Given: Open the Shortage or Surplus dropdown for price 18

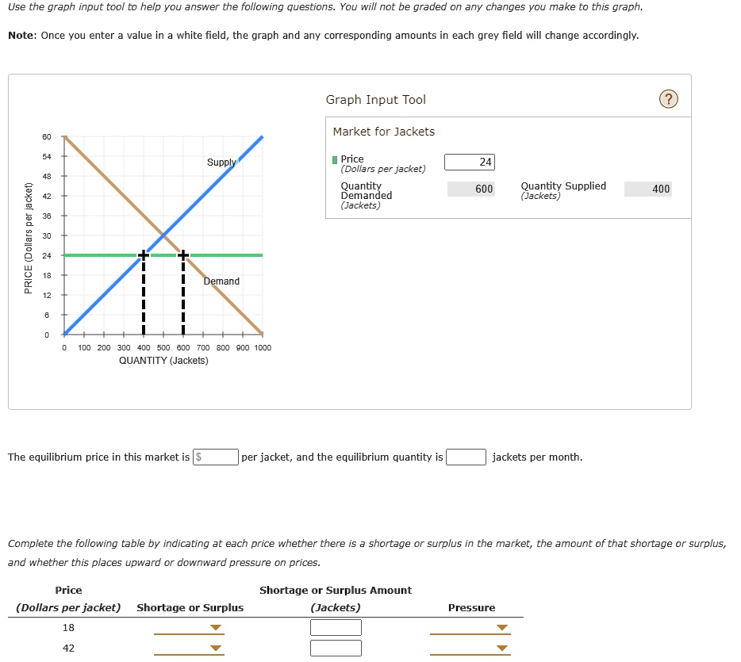Looking at the screenshot, I should [189, 627].
